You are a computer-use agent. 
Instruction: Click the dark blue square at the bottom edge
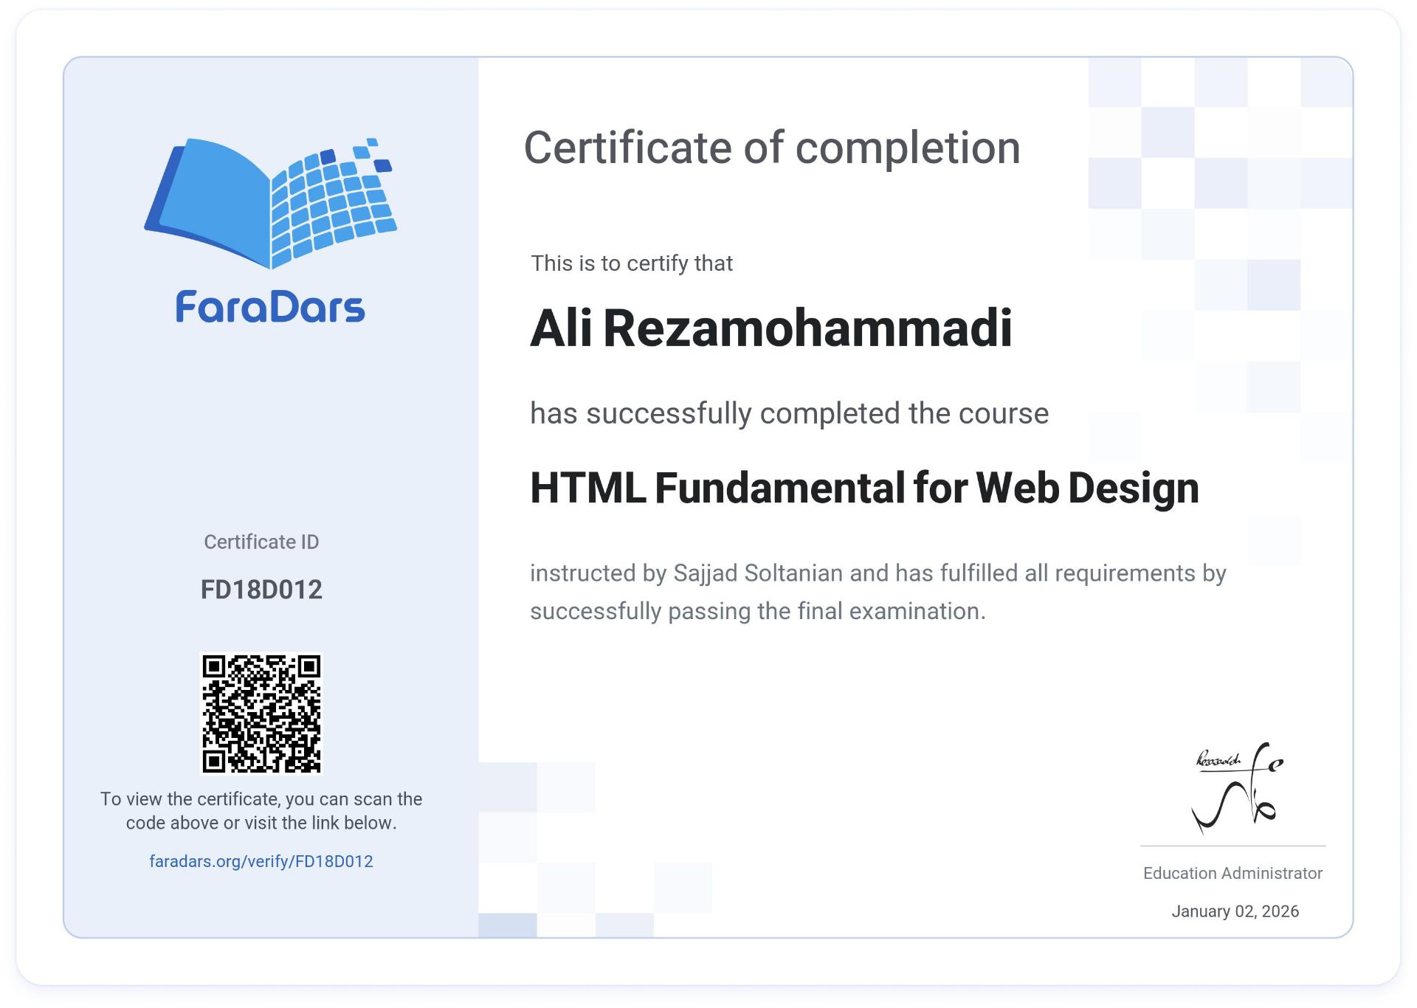507,925
